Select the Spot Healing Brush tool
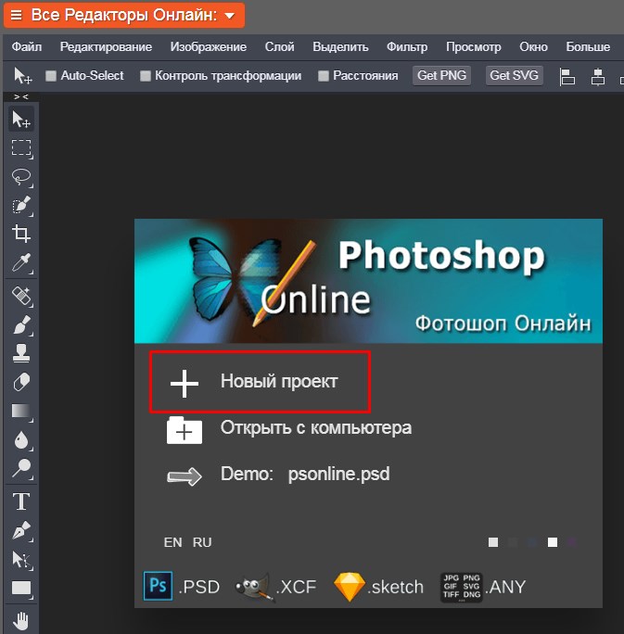Screen dimensions: 624x634 (x=21, y=296)
